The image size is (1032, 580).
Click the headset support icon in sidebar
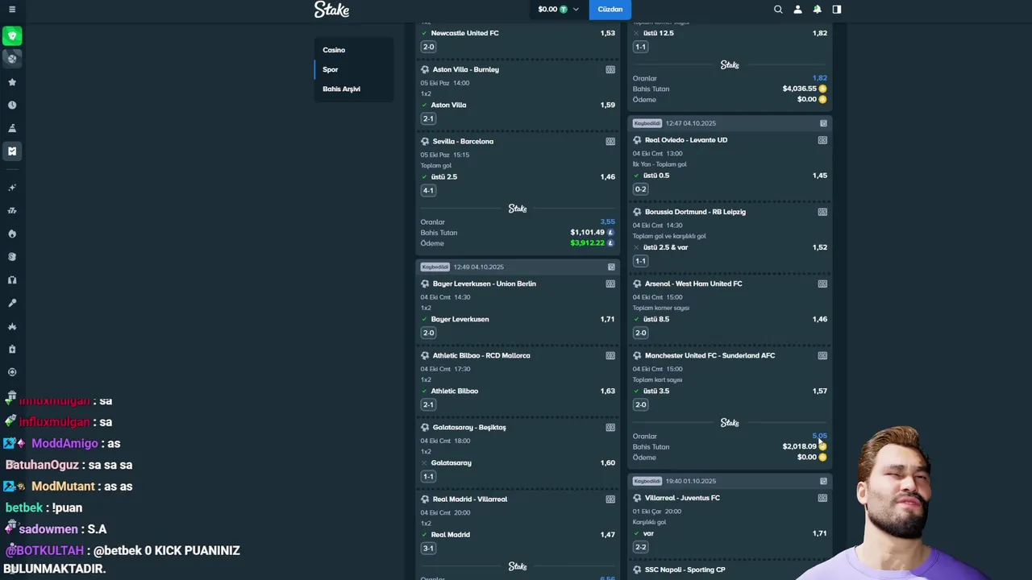[12, 280]
